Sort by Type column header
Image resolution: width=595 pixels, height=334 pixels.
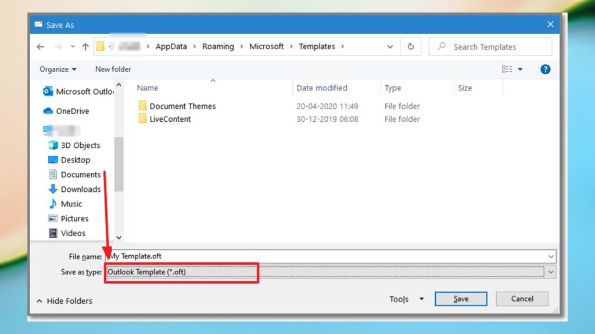point(393,88)
